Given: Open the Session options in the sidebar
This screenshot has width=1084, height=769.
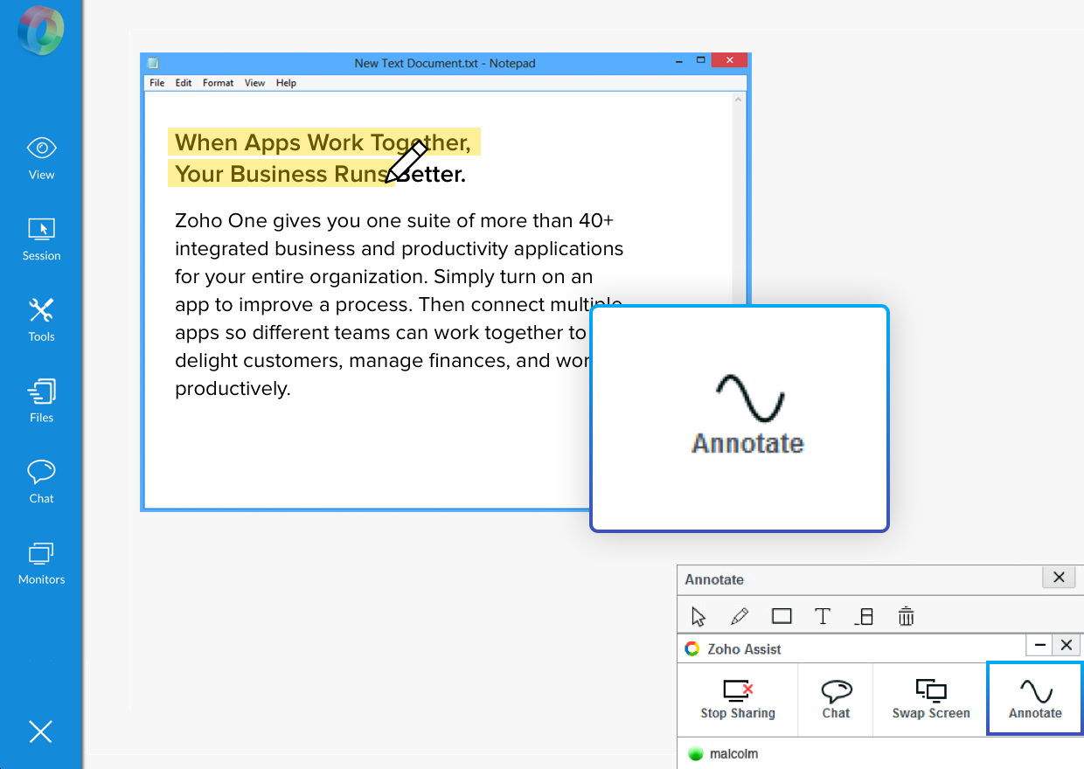Looking at the screenshot, I should (41, 239).
